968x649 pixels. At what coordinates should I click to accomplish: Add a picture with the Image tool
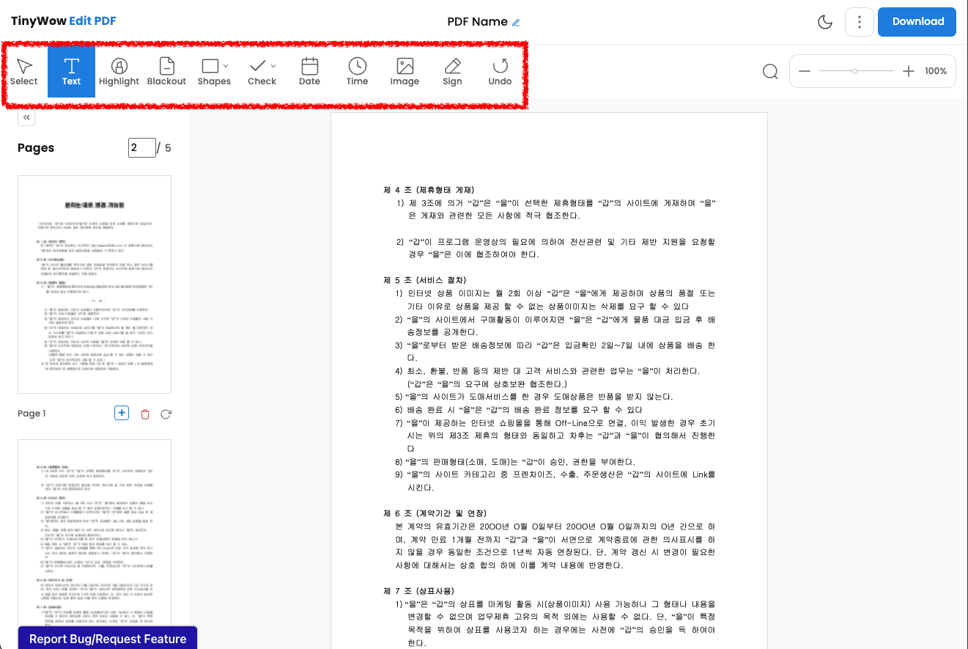[404, 71]
